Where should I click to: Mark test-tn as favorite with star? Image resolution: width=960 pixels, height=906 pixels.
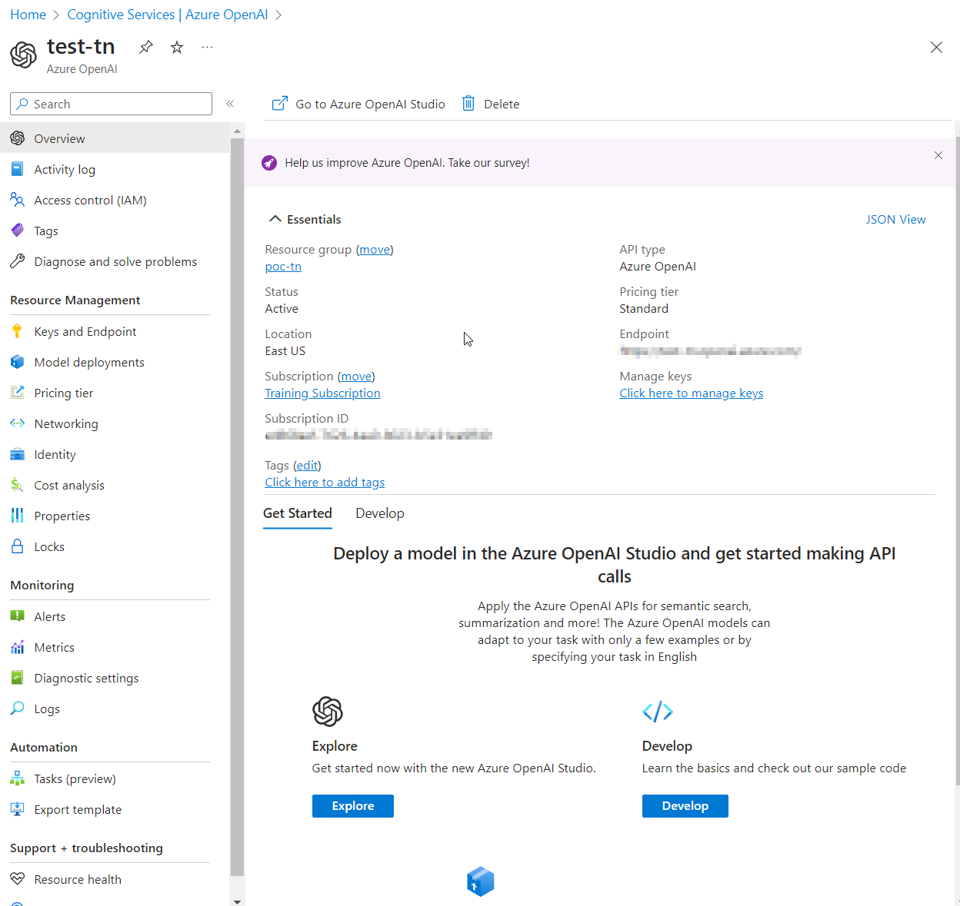177,47
